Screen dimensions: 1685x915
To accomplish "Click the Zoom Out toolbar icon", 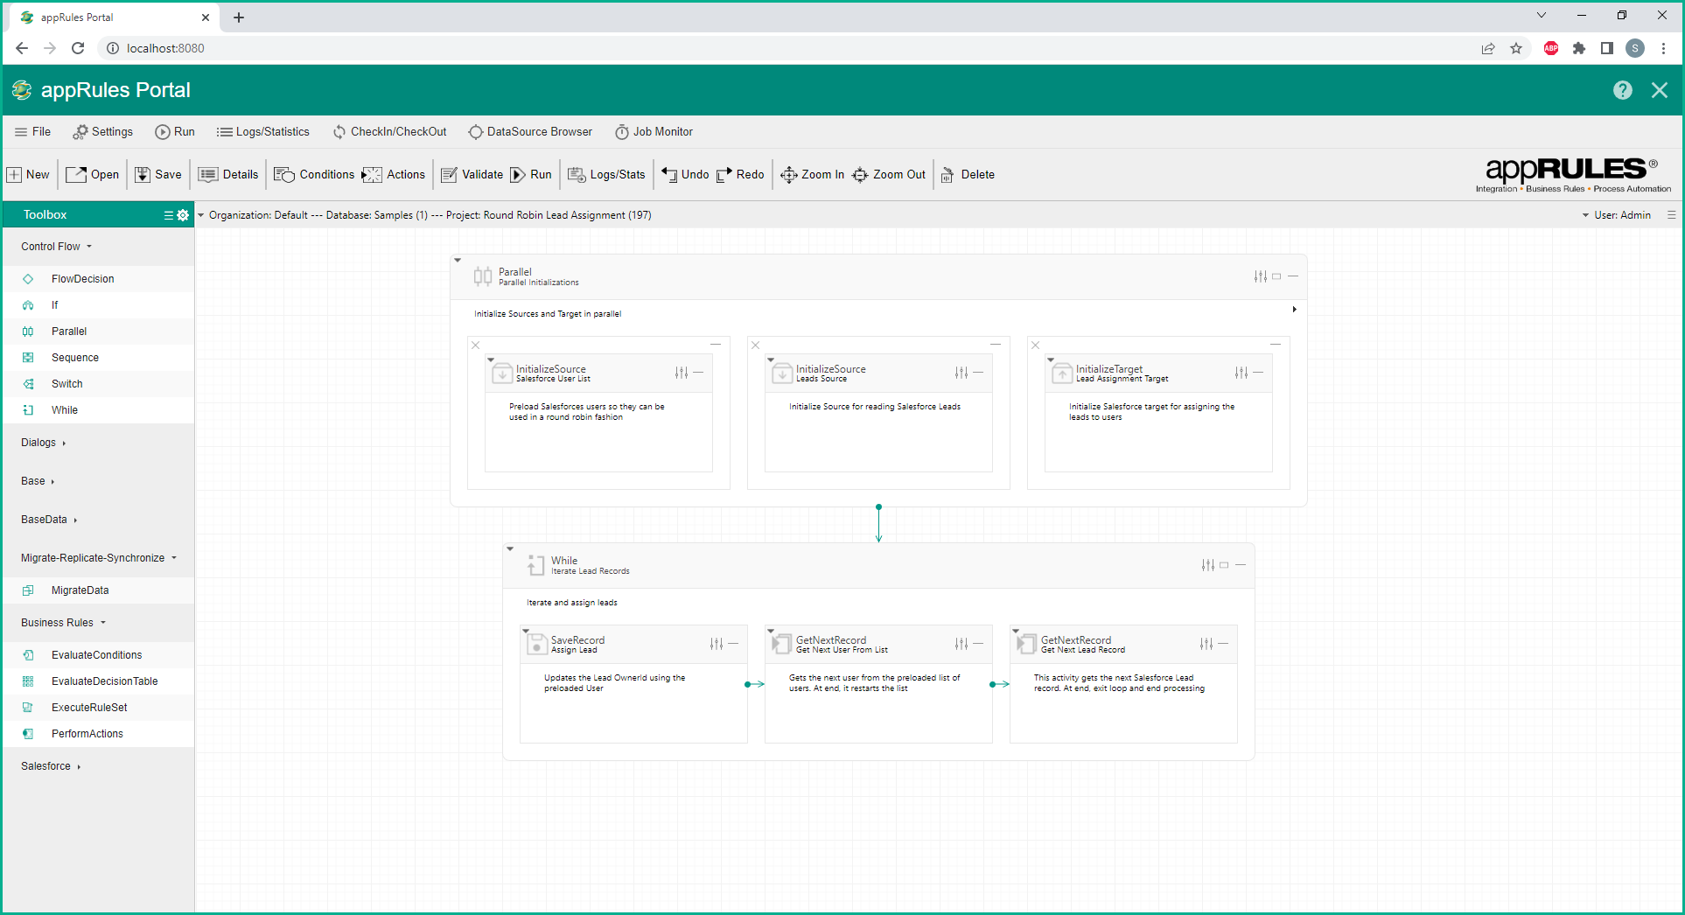I will click(x=860, y=175).
